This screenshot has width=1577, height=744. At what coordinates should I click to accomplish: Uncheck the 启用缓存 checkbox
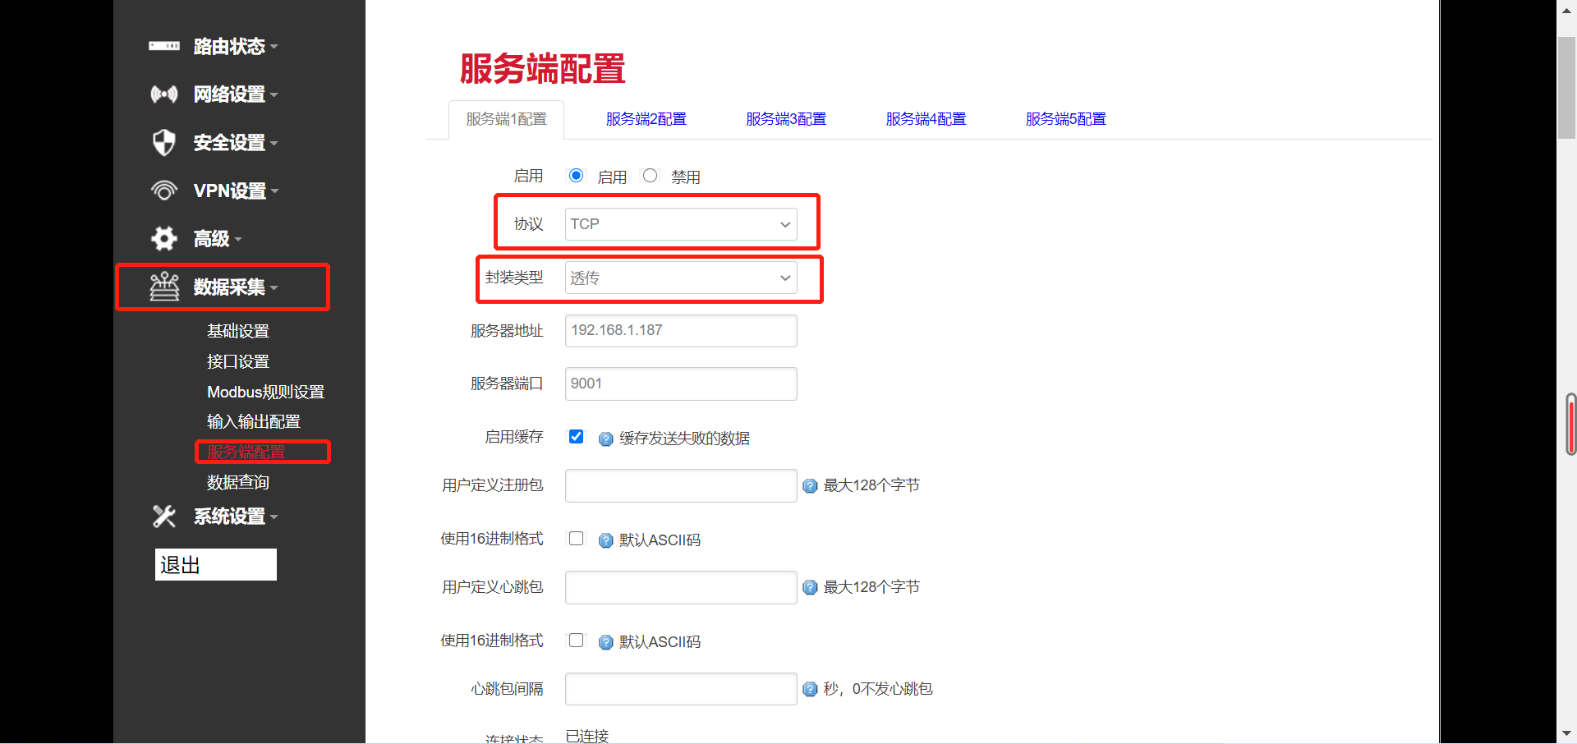tap(576, 437)
